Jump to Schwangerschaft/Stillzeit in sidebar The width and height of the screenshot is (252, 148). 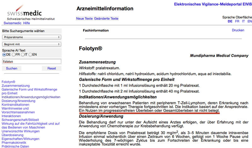pos(20,120)
